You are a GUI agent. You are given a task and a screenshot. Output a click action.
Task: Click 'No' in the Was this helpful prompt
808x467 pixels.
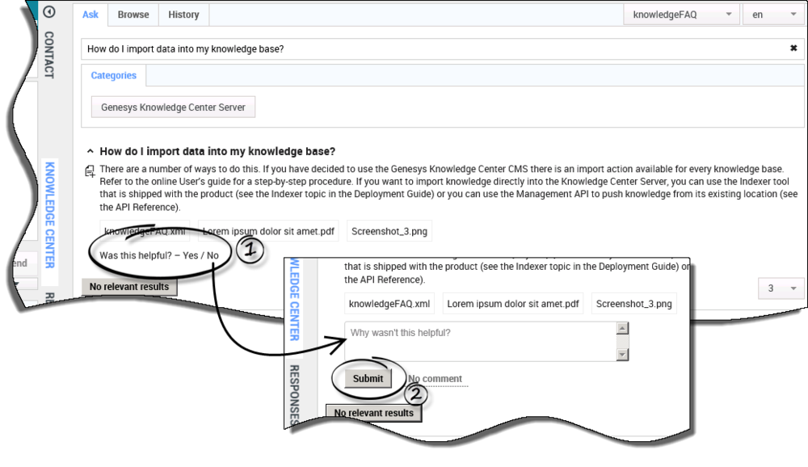[x=213, y=255]
